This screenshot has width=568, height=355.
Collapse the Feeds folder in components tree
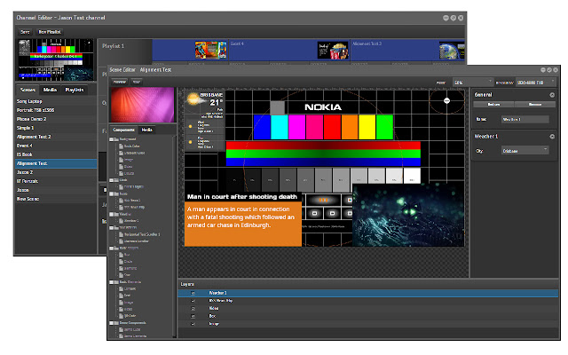pyautogui.click(x=112, y=193)
